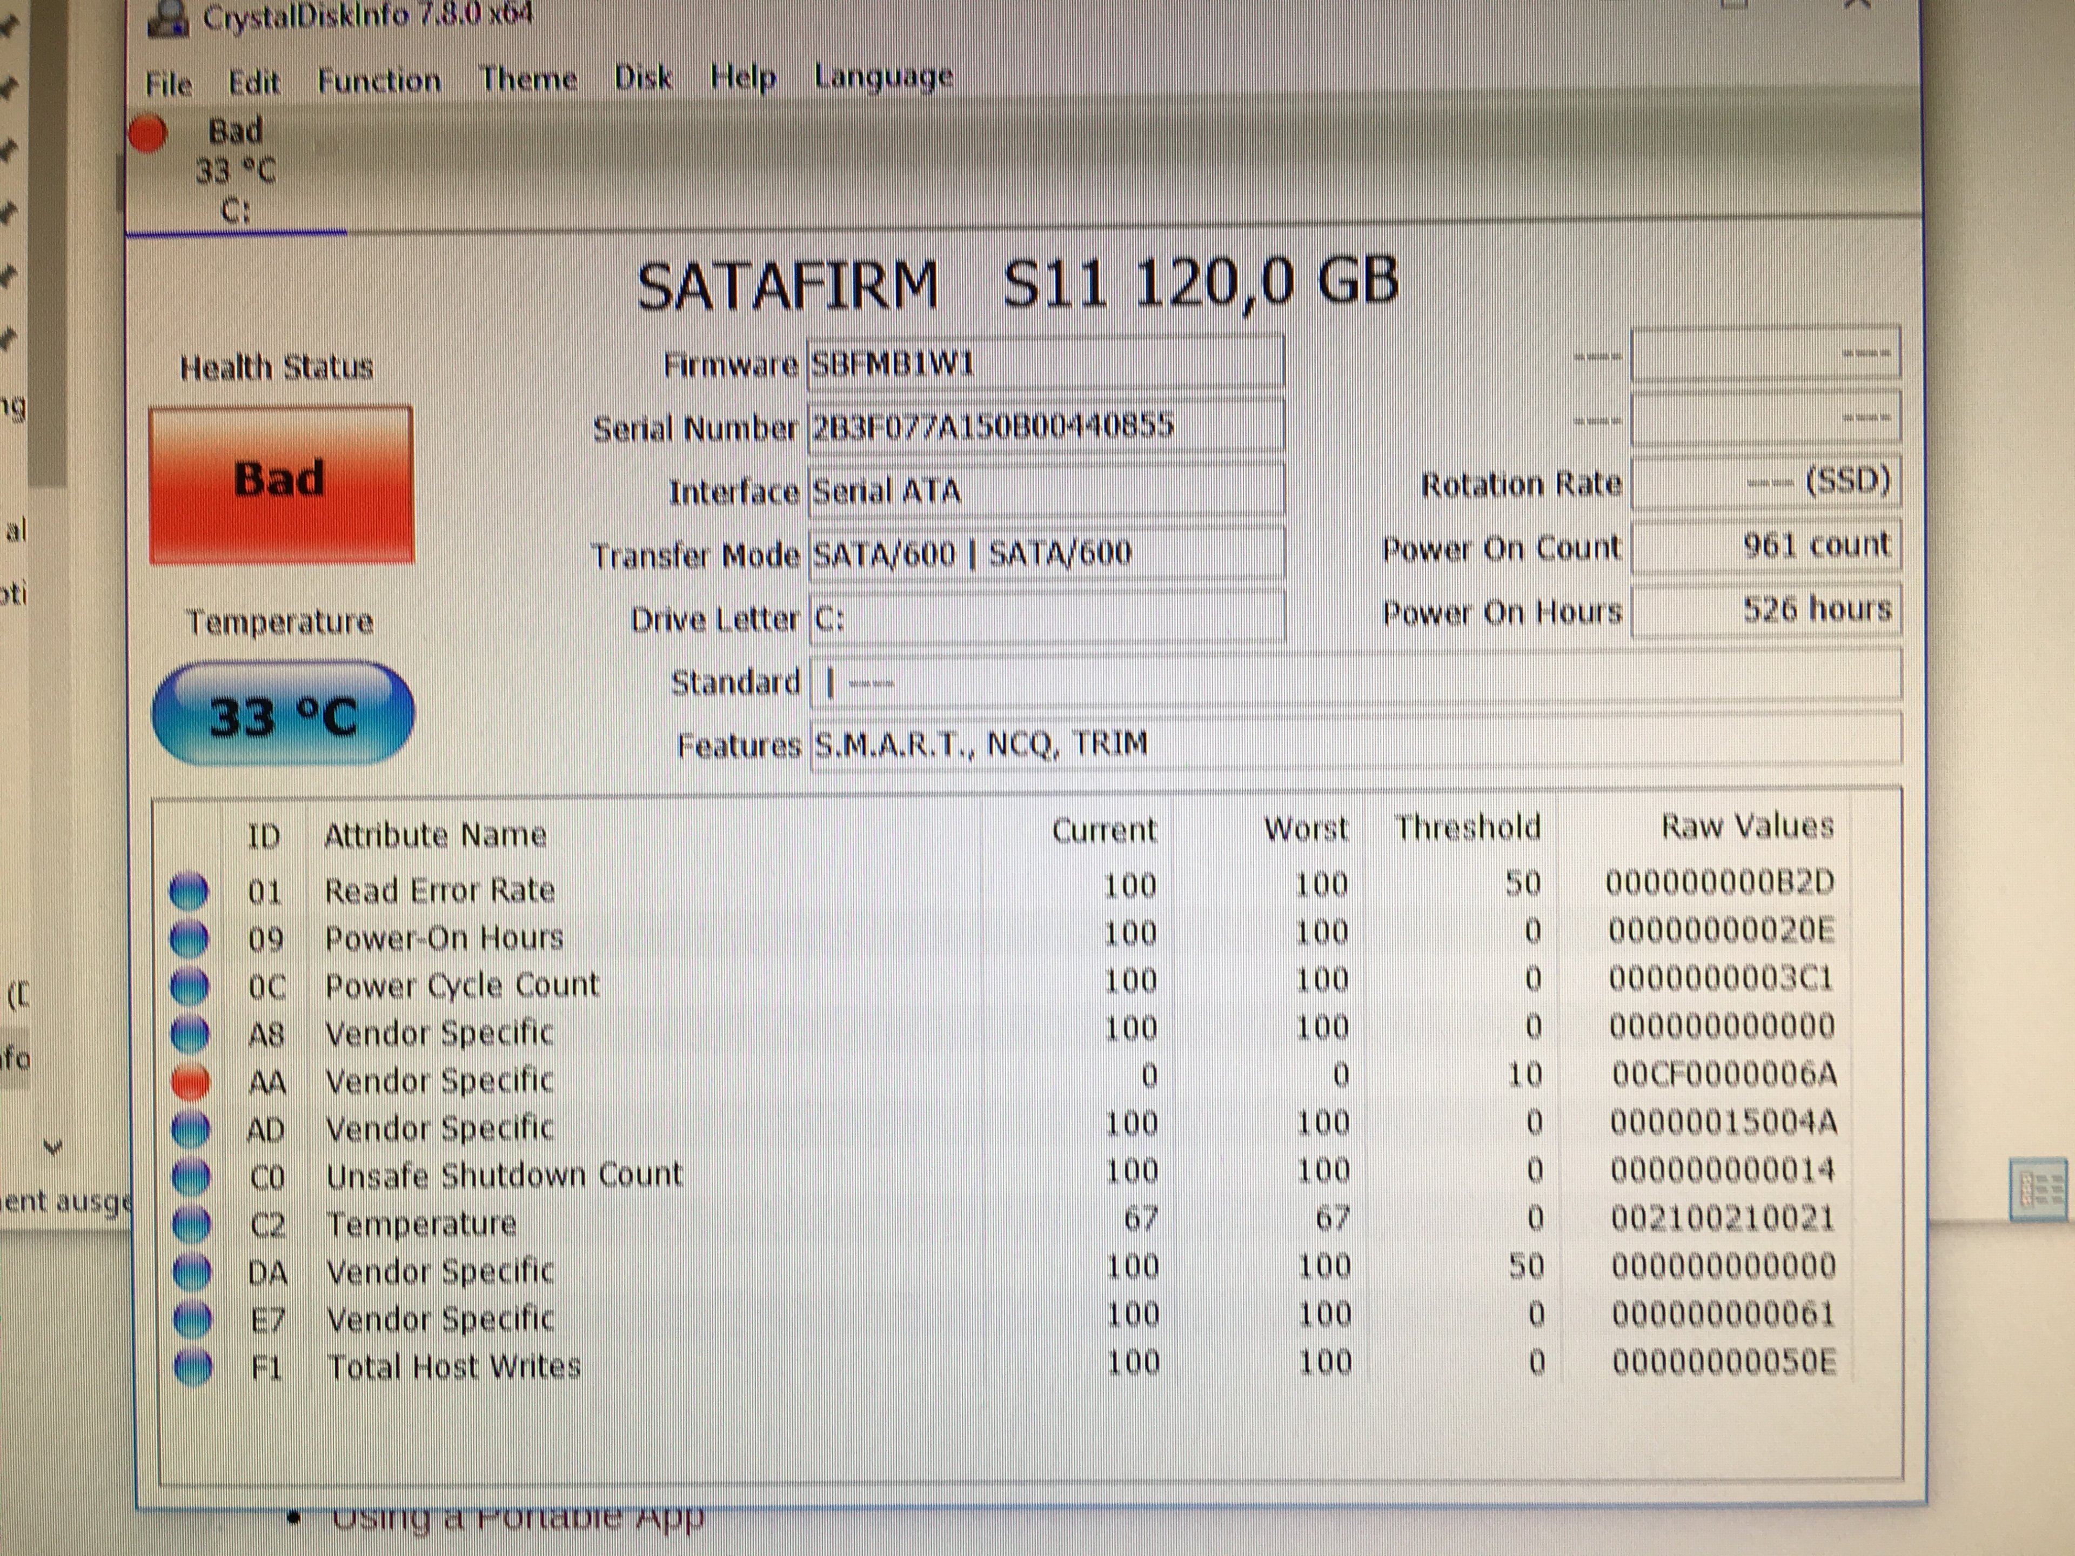Open the Function menu

(x=379, y=81)
